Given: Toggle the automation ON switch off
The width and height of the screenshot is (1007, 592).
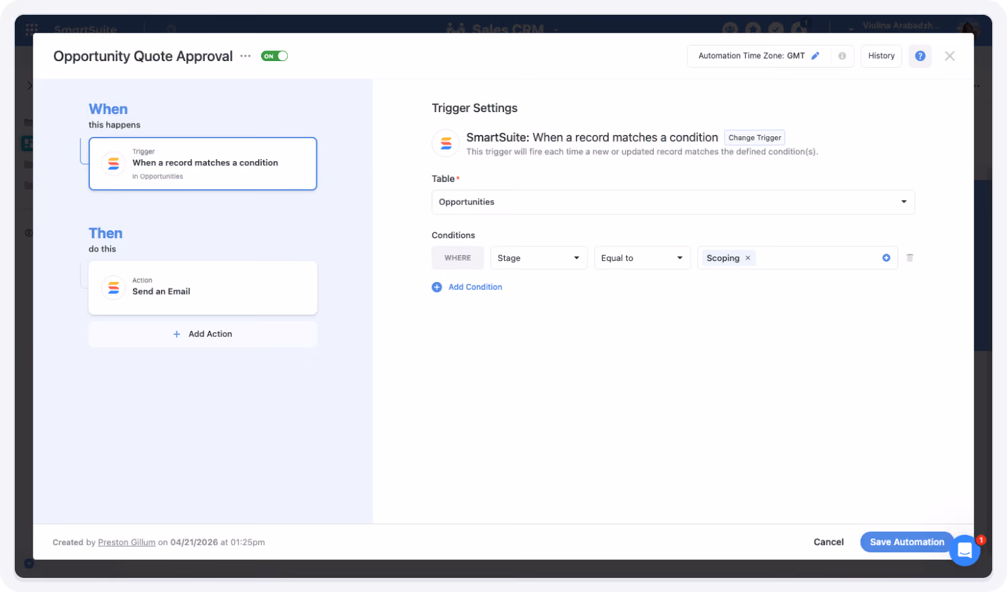Looking at the screenshot, I should [274, 56].
